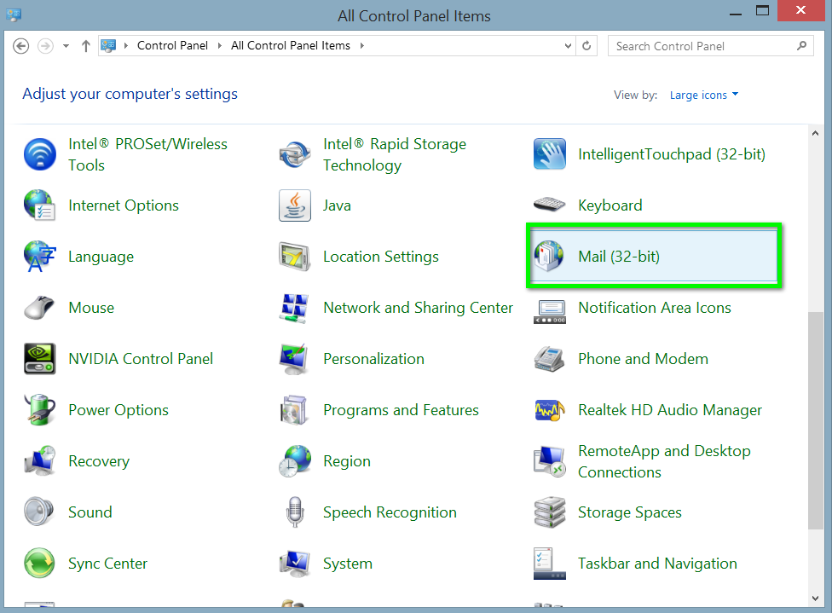Open the Taskbar and Navigation link
Viewport: 832px width, 613px height.
pyautogui.click(x=657, y=564)
